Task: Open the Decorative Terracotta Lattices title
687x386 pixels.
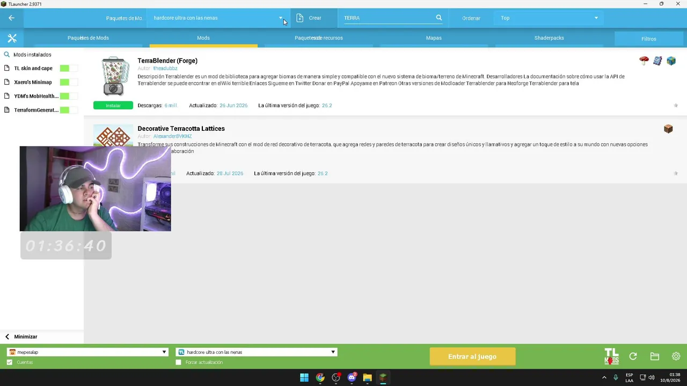Action: coord(181,129)
